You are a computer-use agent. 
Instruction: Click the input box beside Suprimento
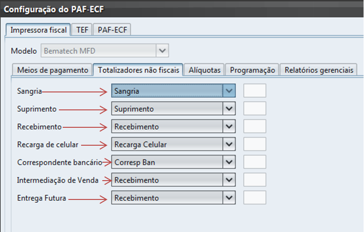[255, 109]
